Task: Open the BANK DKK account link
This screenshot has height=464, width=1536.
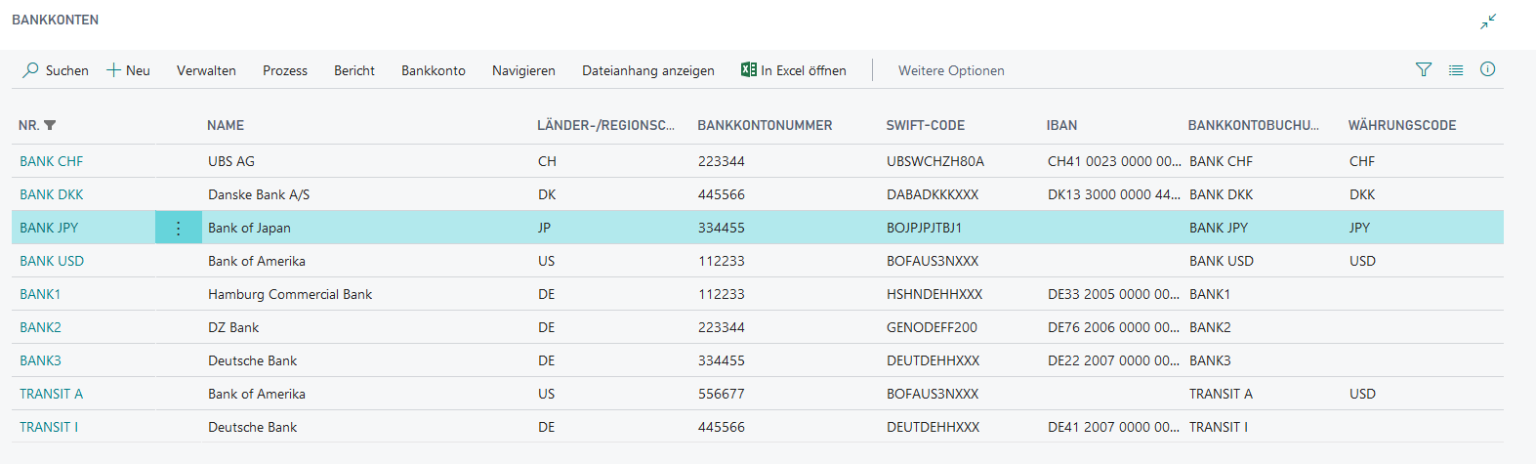Action: point(52,194)
